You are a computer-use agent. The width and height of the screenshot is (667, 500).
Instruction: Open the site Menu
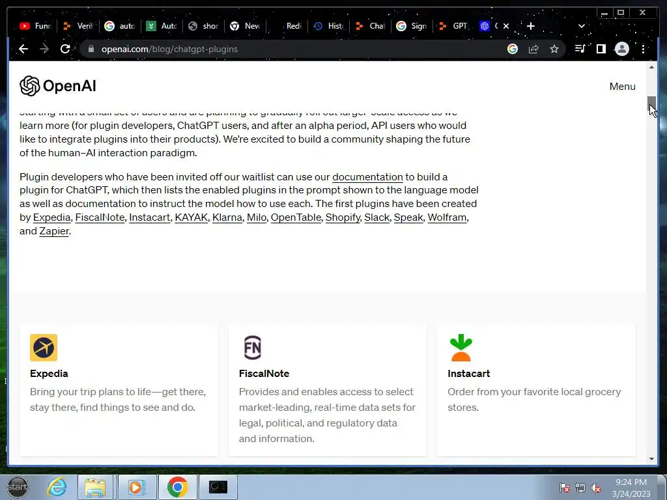tap(622, 87)
